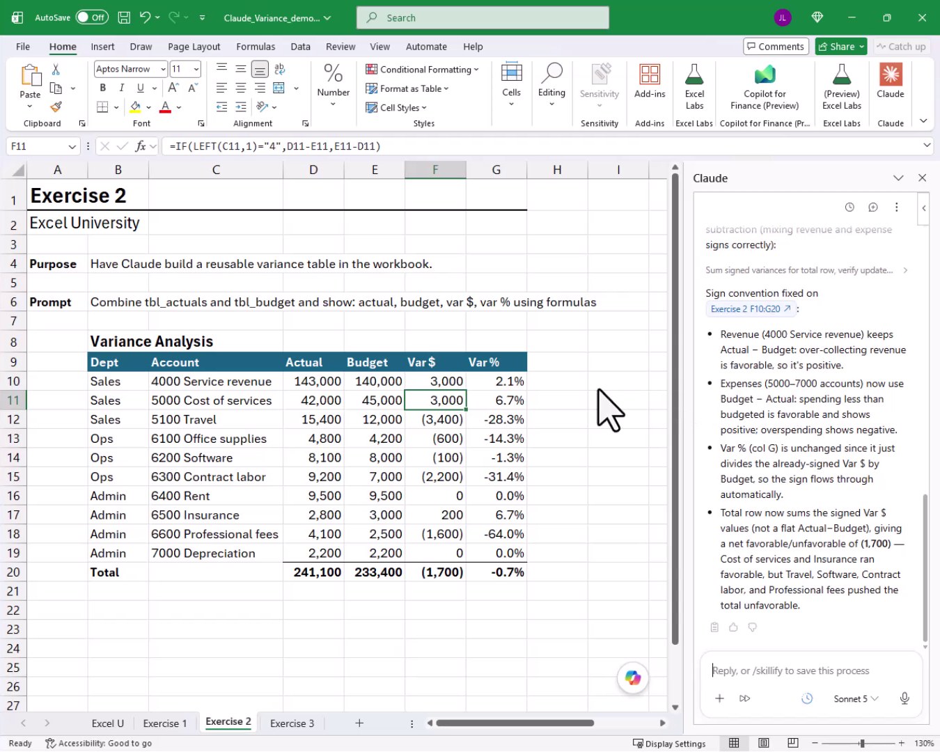Apply Italic formatting
The width and height of the screenshot is (940, 752).
[x=122, y=88]
